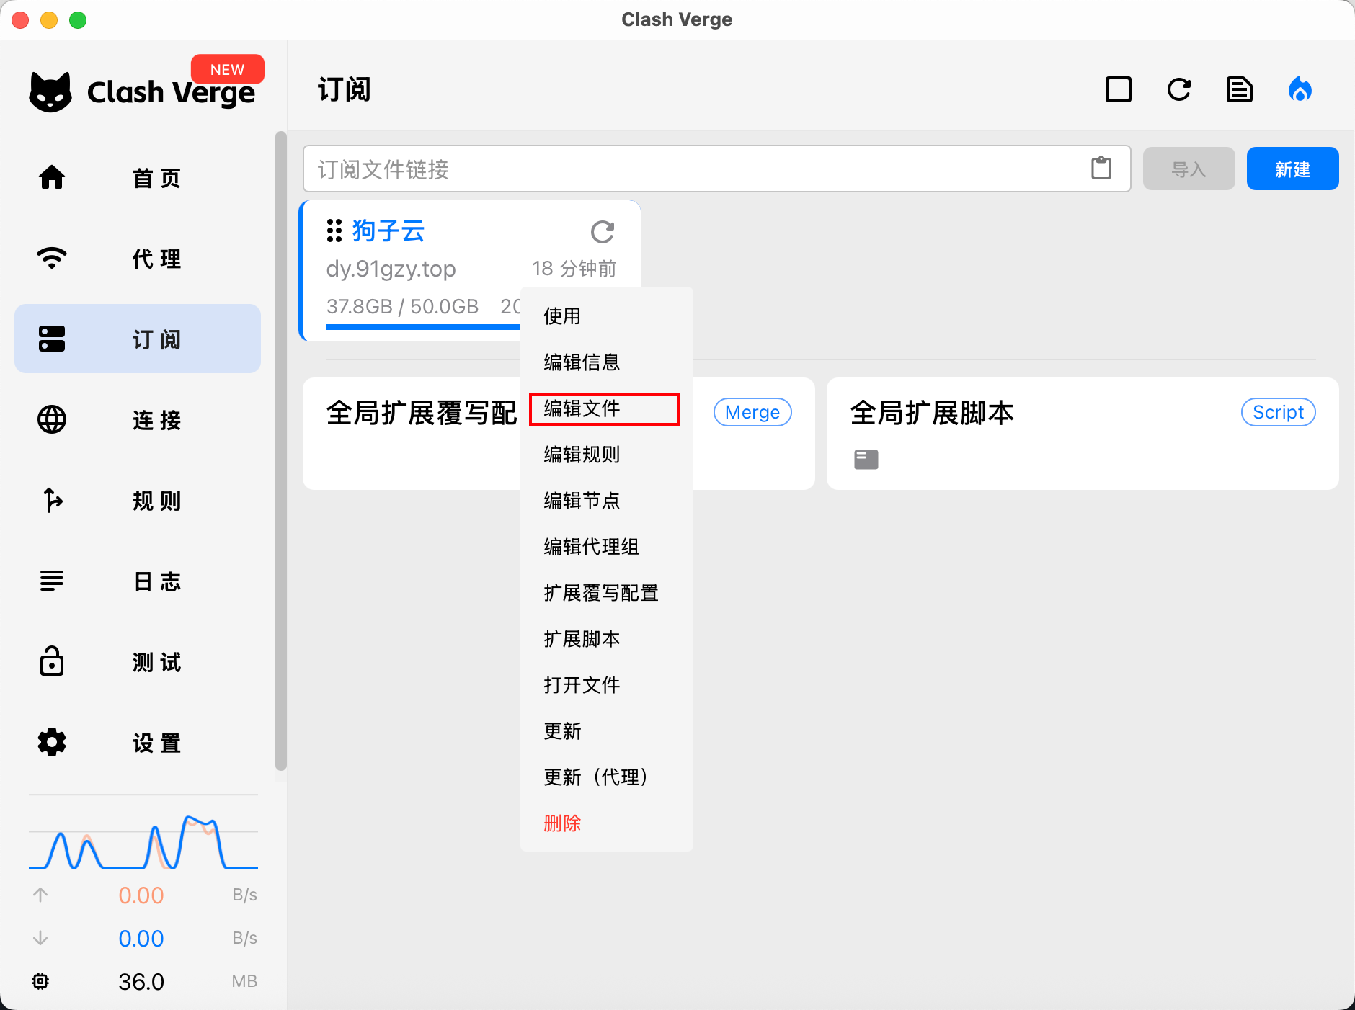Click the drag handle dots beside 狗子云
1355x1010 pixels.
(334, 231)
